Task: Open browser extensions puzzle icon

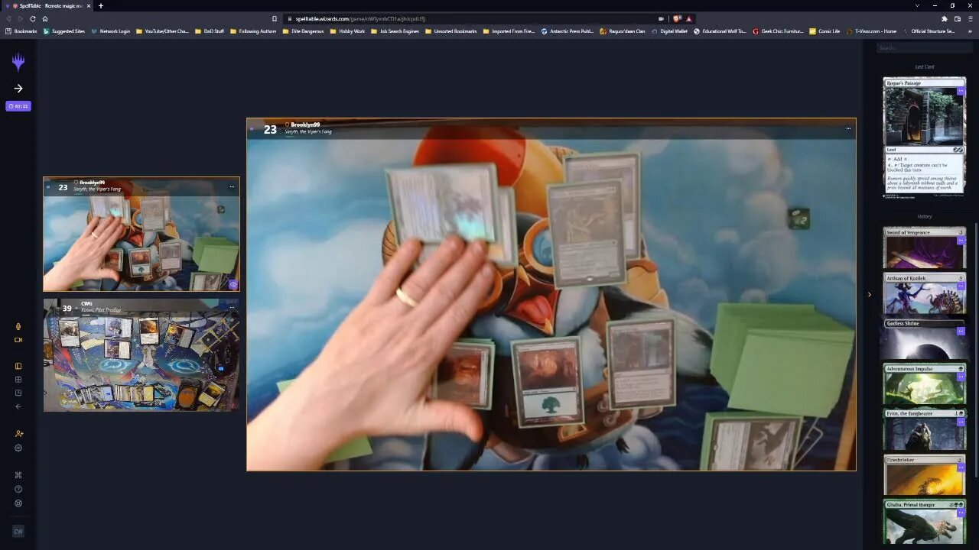Action: click(x=945, y=18)
